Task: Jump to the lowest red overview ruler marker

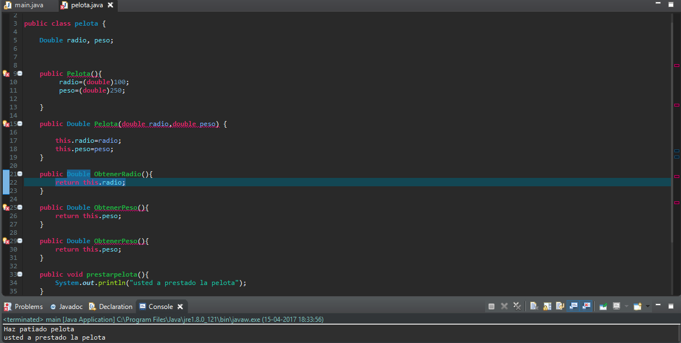Action: click(x=677, y=202)
